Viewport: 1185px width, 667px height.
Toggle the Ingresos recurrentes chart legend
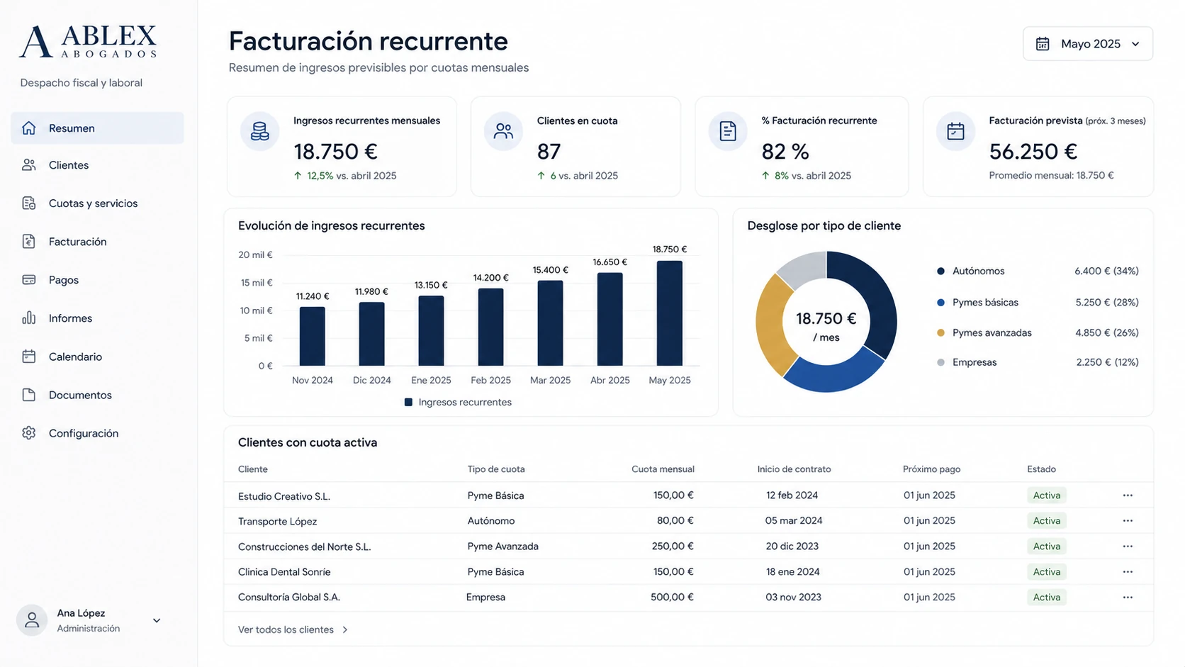point(458,403)
